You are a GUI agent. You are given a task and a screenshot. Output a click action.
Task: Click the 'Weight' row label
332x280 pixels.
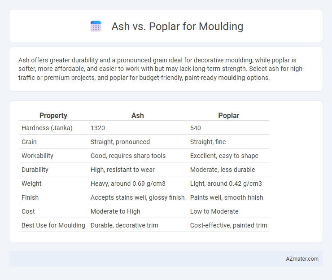31,184
